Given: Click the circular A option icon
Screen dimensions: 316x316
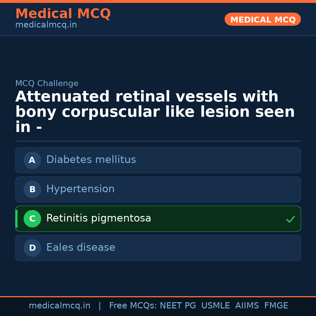Looking at the screenshot, I should coord(32,160).
